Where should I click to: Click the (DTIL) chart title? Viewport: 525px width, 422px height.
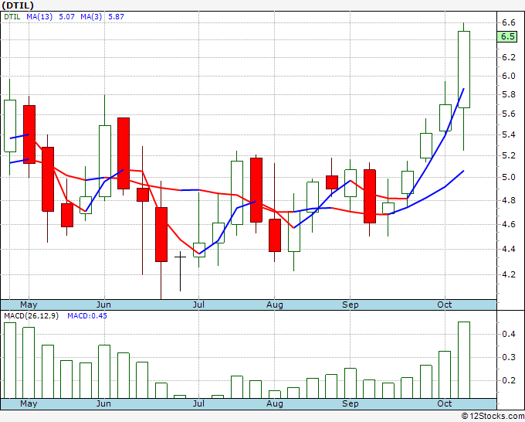coord(18,5)
